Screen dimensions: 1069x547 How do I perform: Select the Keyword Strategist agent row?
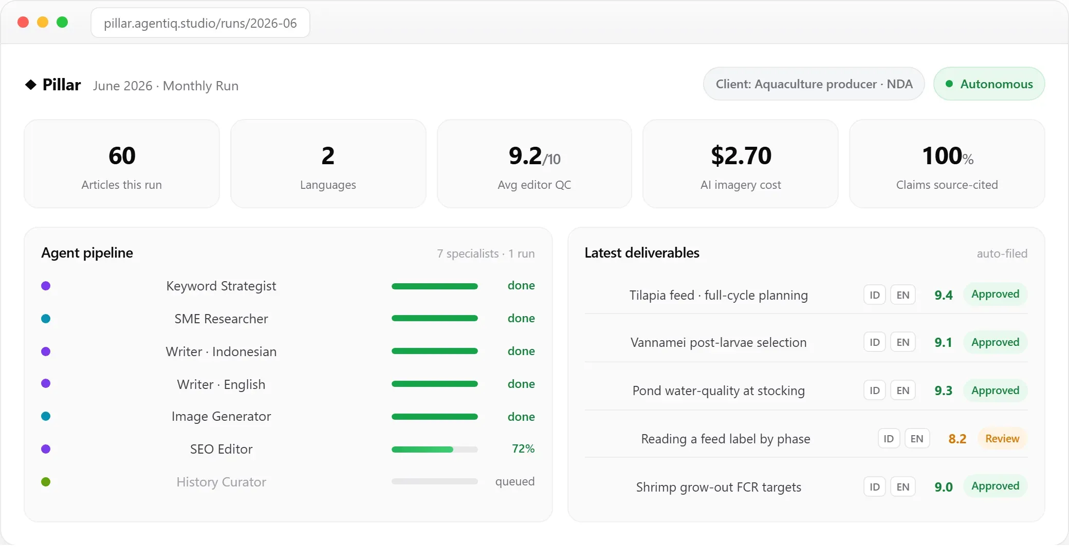288,286
